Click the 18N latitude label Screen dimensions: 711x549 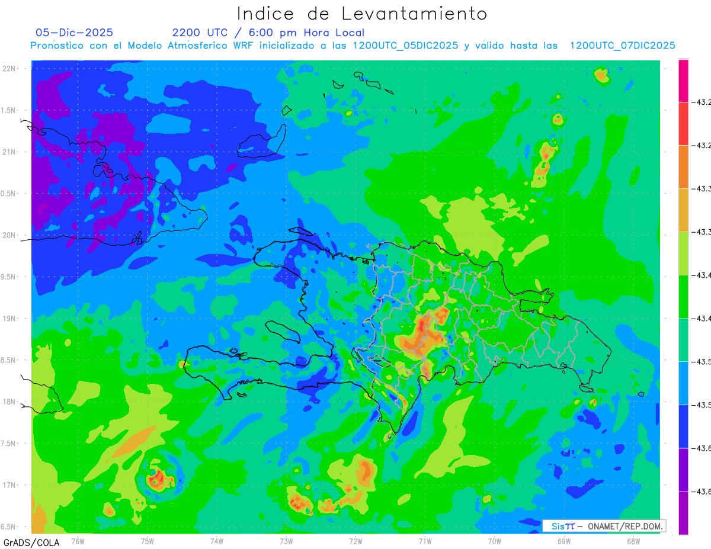[x=9, y=402]
